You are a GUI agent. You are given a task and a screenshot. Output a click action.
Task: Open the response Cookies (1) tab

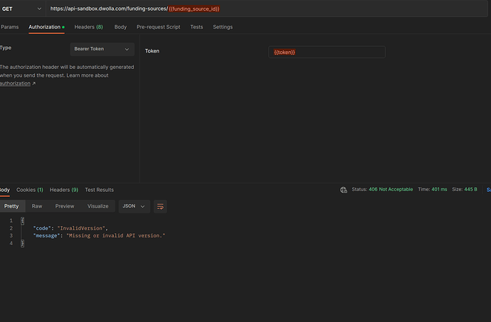pyautogui.click(x=30, y=190)
